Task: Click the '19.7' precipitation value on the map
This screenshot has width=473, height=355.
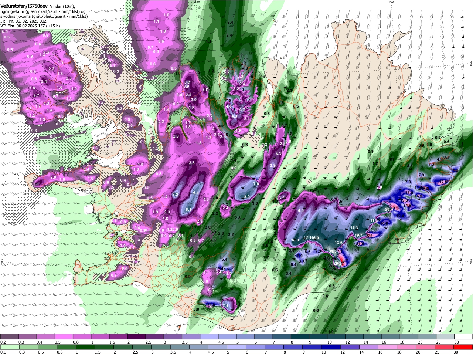Action: [358, 235]
